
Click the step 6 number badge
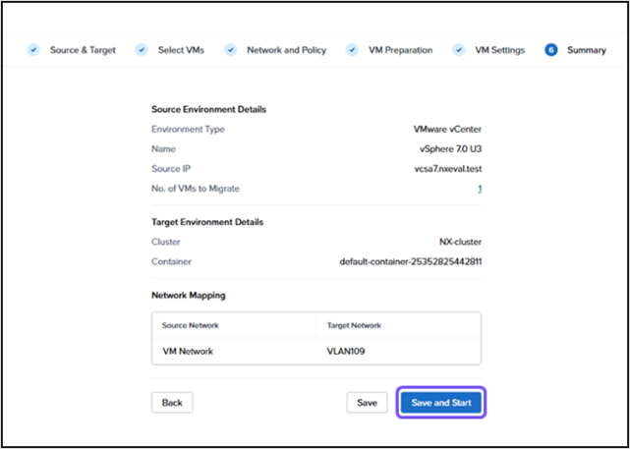pos(551,50)
